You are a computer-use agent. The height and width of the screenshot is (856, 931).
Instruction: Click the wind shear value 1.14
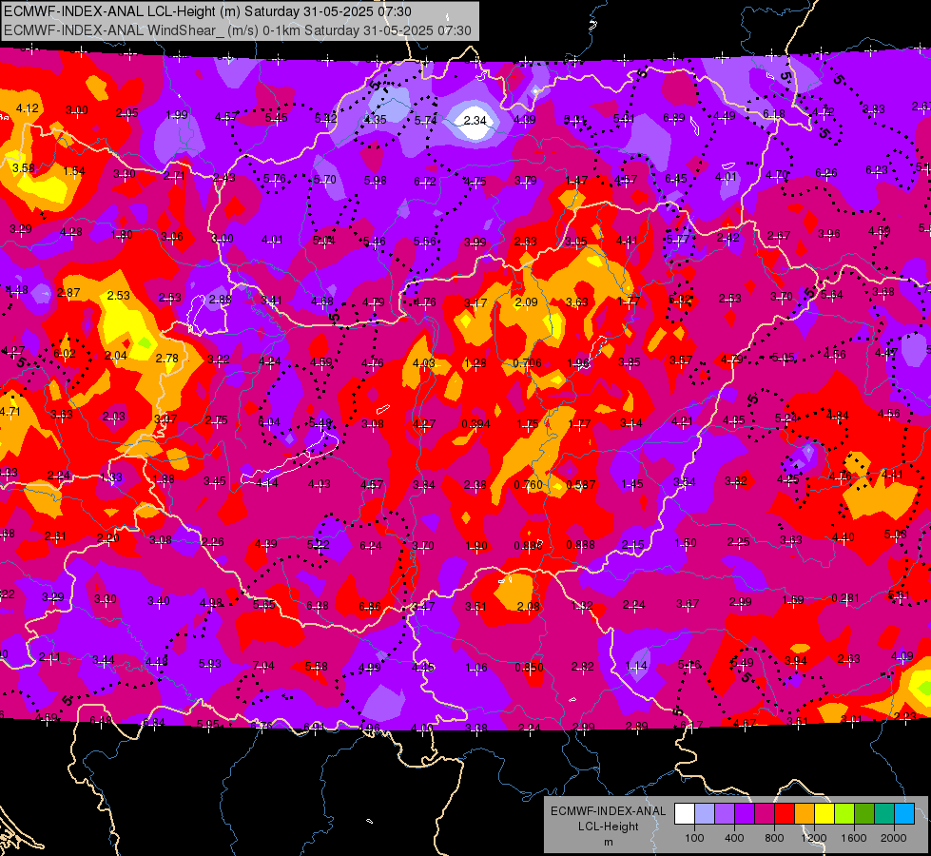(x=636, y=666)
